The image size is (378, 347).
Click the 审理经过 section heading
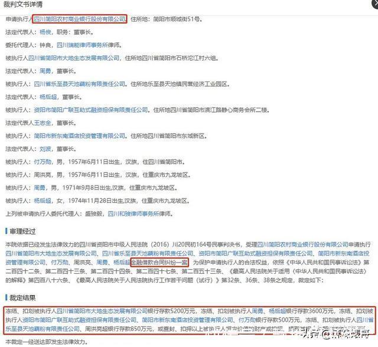pos(22,231)
